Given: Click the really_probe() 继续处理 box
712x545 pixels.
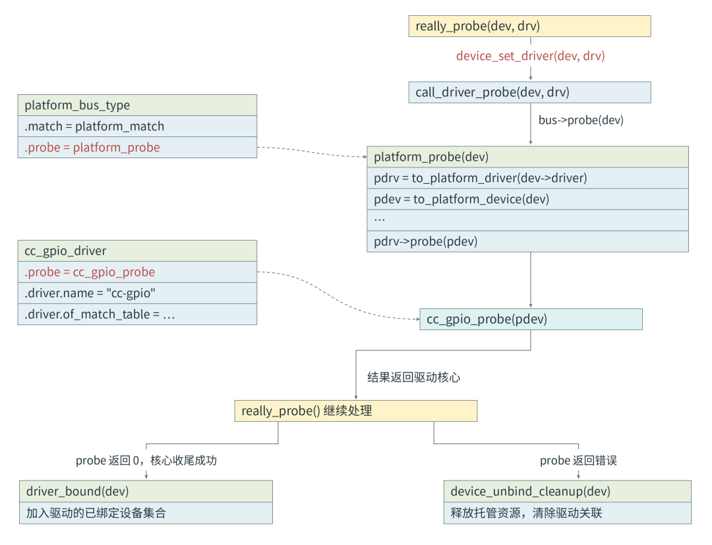Looking at the screenshot, I should (x=355, y=411).
